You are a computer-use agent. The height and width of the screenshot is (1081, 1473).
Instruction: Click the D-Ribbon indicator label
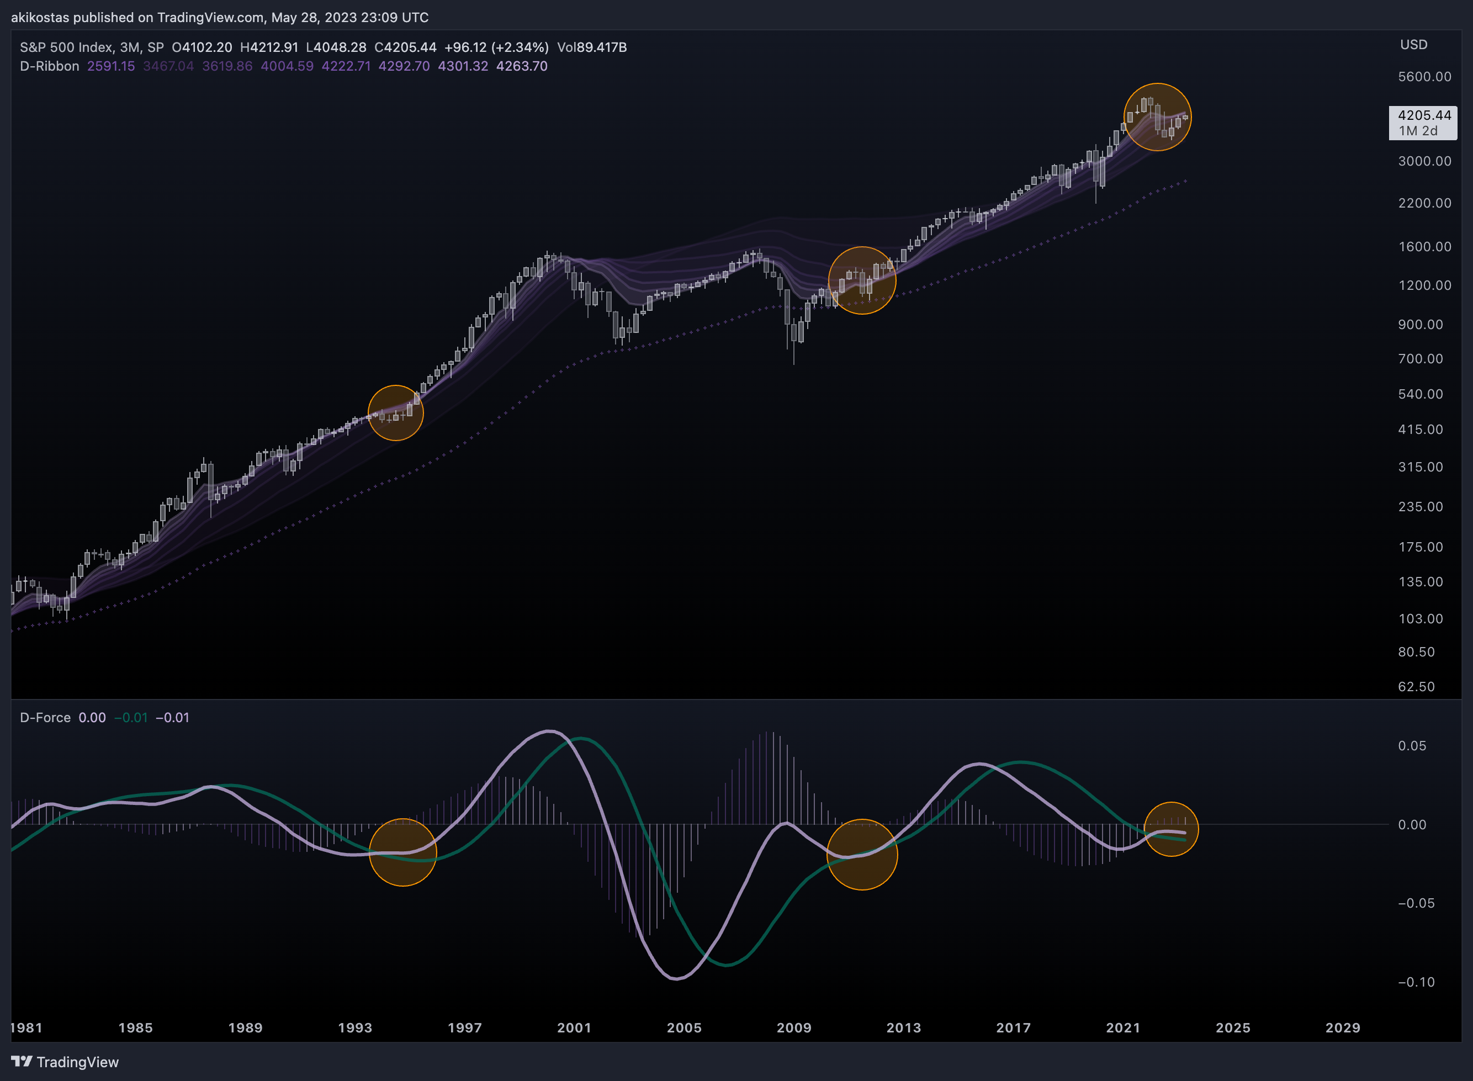pyautogui.click(x=50, y=66)
